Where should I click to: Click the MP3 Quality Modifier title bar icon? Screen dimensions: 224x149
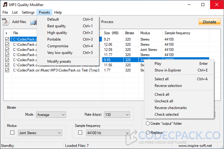[5, 5]
